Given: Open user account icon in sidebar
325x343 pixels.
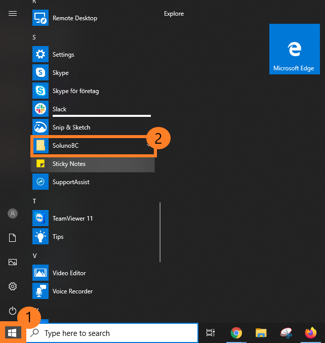Looking at the screenshot, I should 13,213.
